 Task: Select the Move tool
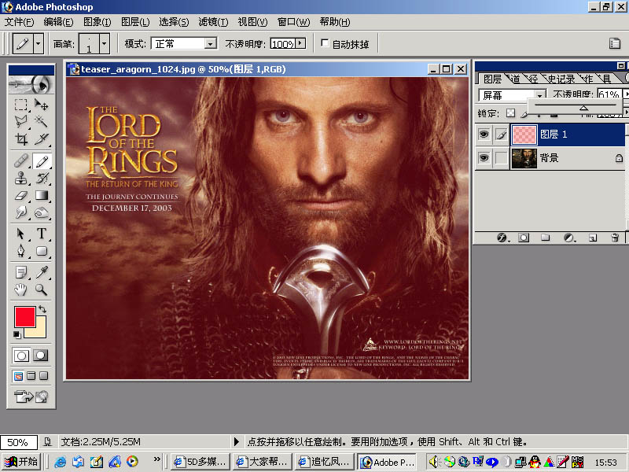(x=42, y=105)
